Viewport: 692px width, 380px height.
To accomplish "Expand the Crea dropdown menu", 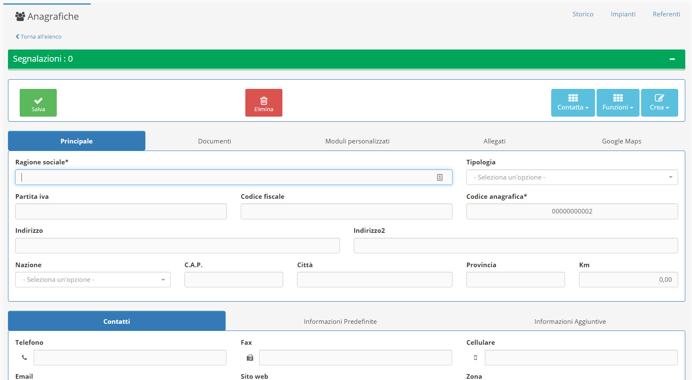I will [659, 103].
